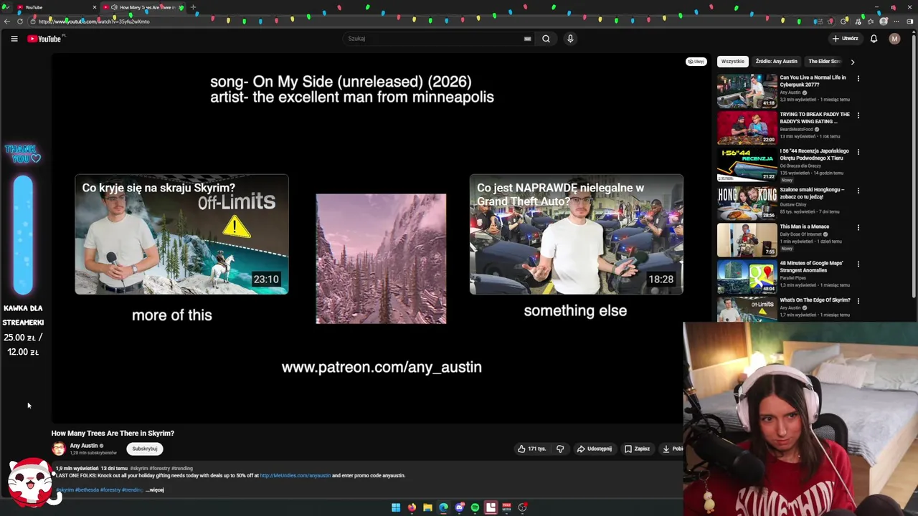Open Any Austin channel avatar
Screen dimensions: 918x516
(58, 449)
